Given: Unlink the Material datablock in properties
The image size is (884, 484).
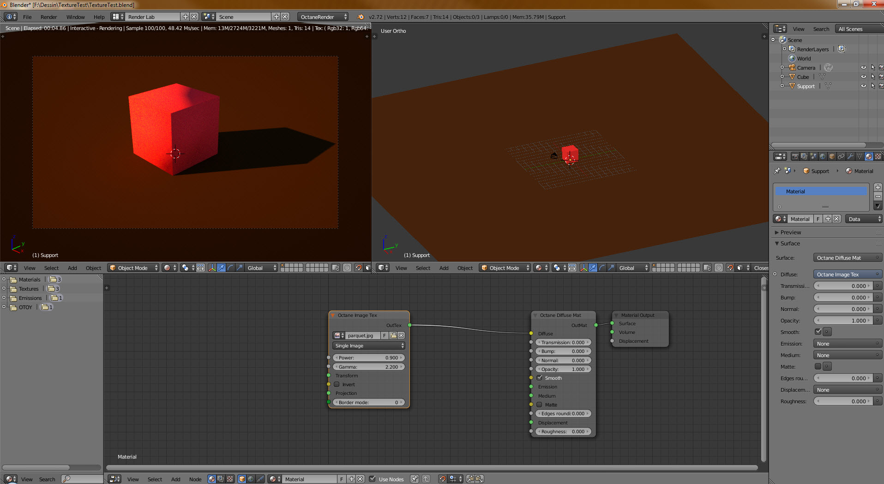Looking at the screenshot, I should point(836,219).
